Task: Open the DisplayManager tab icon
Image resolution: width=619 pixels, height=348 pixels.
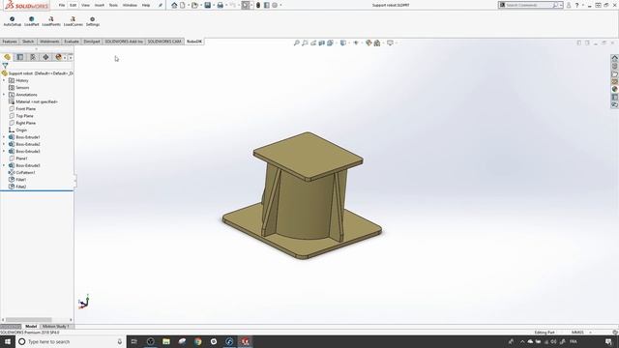Action: pos(58,57)
